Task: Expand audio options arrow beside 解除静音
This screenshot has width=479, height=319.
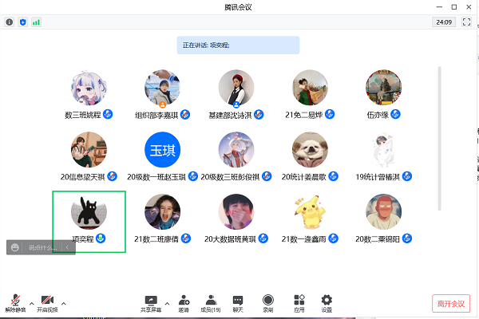Action: 32,302
